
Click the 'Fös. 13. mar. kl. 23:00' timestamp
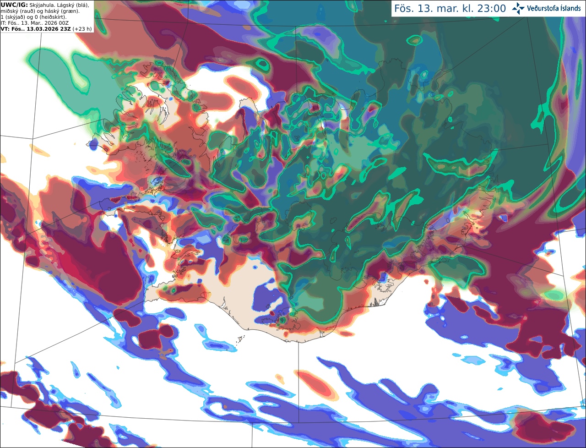pos(450,8)
